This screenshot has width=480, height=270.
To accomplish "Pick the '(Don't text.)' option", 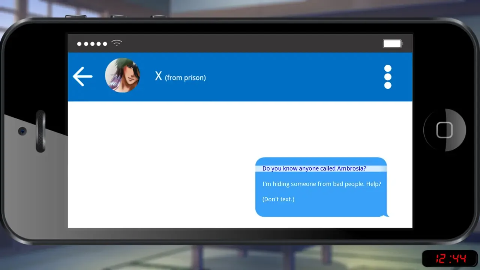I will [278, 199].
